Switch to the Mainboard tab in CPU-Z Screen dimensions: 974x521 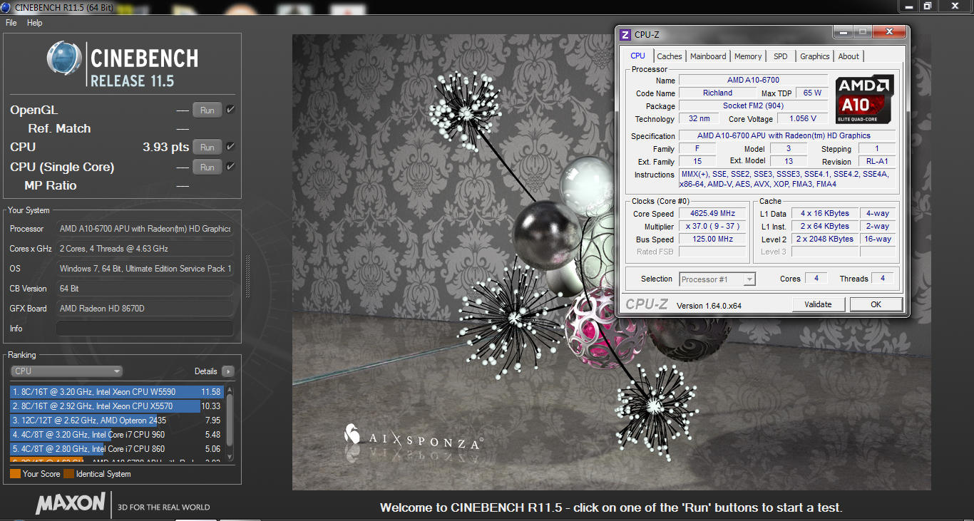pyautogui.click(x=708, y=56)
